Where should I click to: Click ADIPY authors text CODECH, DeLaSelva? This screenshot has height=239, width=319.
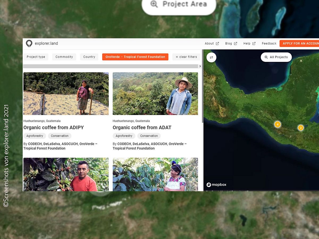(x=60, y=146)
